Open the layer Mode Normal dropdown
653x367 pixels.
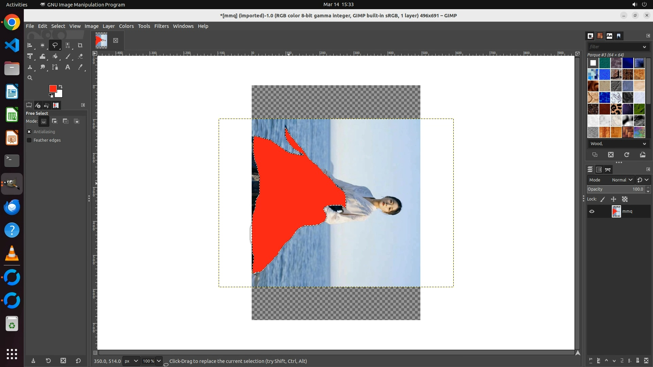(622, 180)
